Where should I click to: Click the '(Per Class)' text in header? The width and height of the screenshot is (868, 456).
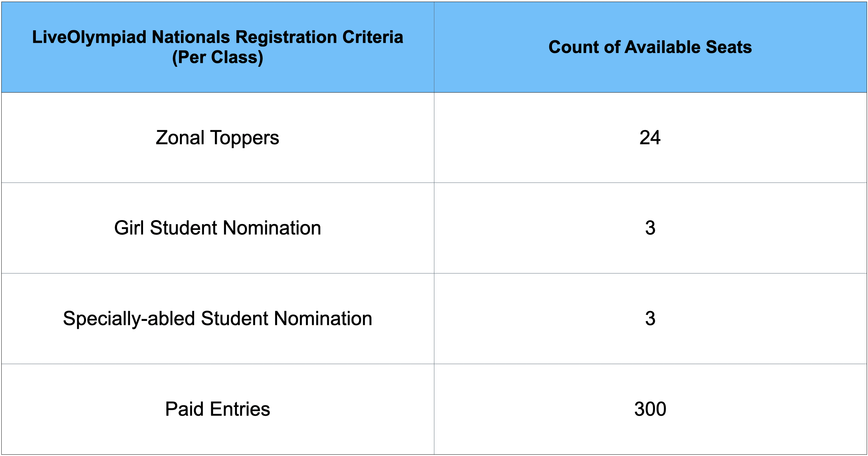[x=218, y=57]
